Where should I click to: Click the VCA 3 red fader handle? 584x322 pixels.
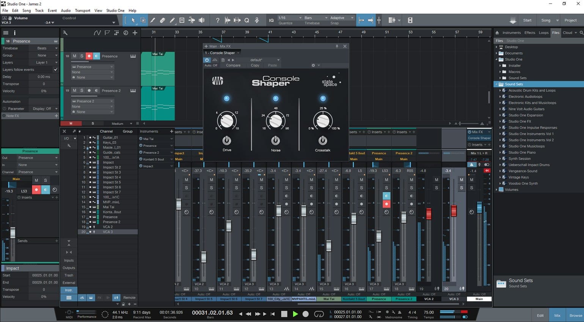(454, 211)
